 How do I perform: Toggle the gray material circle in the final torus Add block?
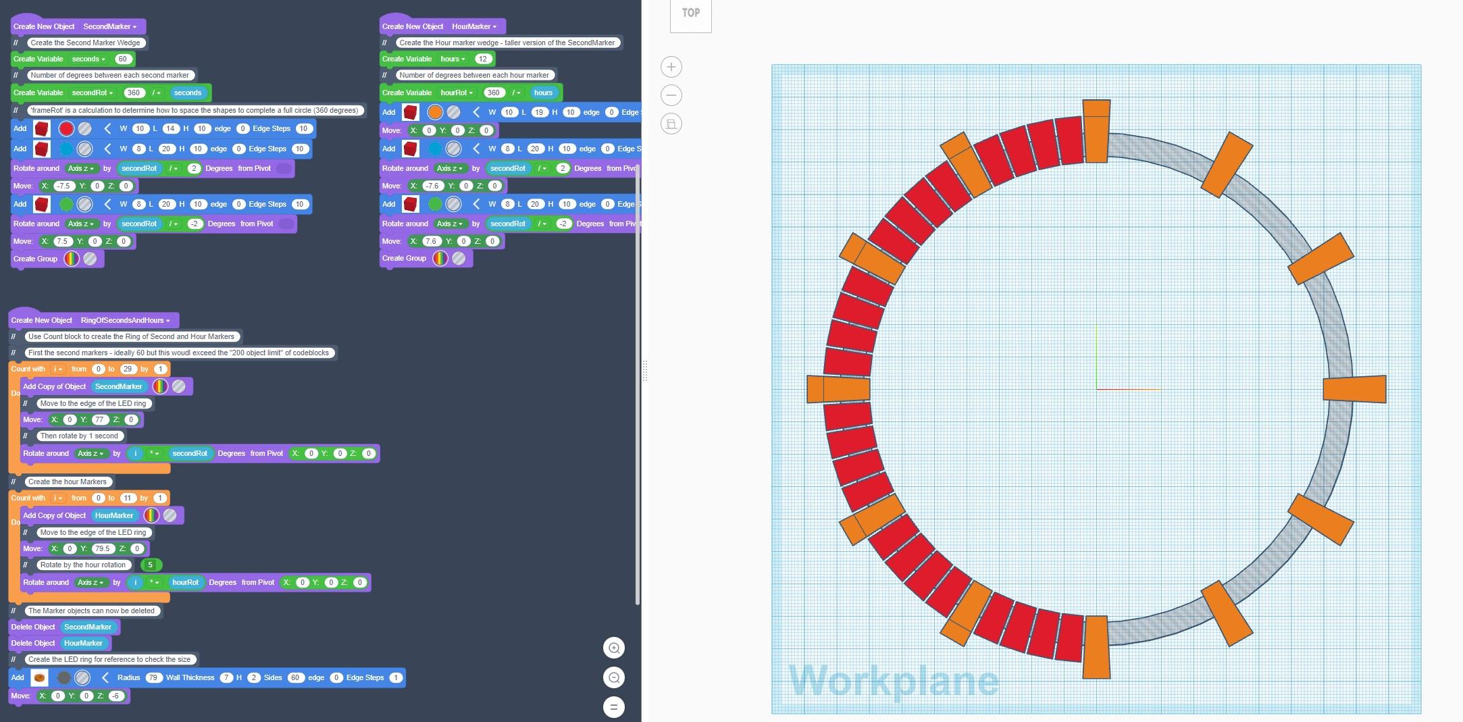pyautogui.click(x=83, y=677)
